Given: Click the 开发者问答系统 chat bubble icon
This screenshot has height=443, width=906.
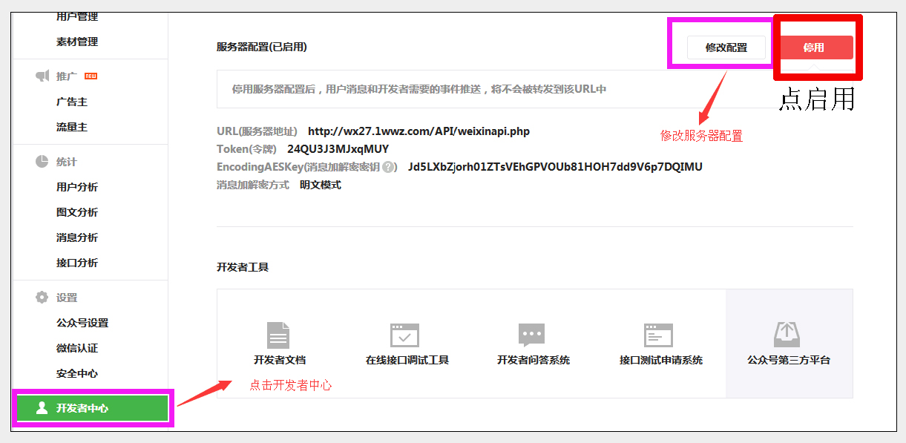Looking at the screenshot, I should [532, 335].
